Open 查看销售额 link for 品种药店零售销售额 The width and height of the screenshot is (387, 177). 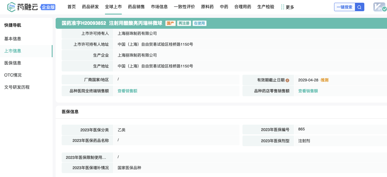click(x=308, y=91)
